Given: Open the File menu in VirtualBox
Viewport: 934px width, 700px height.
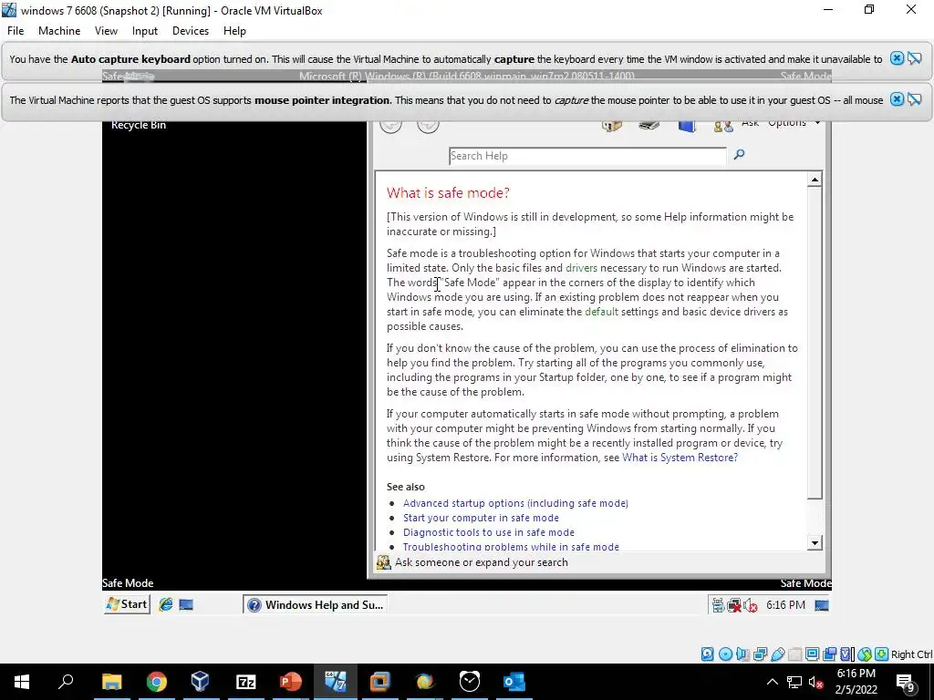Looking at the screenshot, I should coord(16,31).
